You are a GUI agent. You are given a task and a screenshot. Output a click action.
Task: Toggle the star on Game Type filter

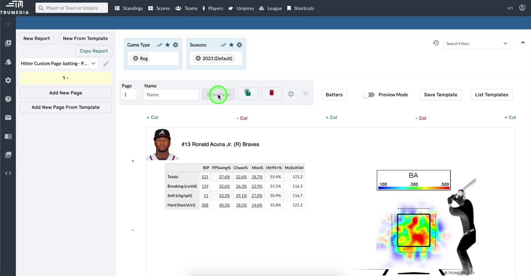pos(167,45)
